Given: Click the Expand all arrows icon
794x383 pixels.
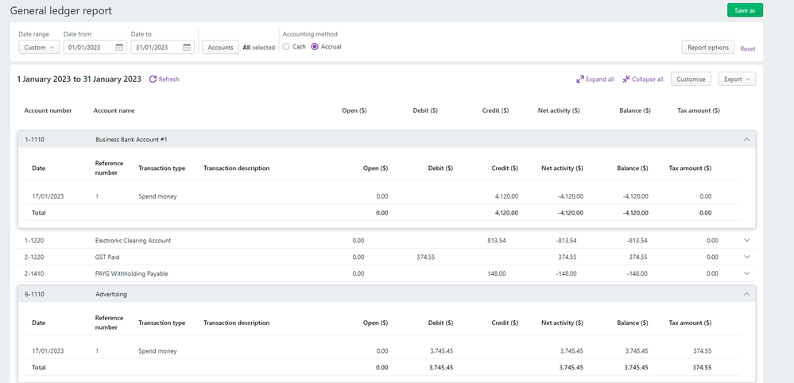Looking at the screenshot, I should [x=580, y=79].
